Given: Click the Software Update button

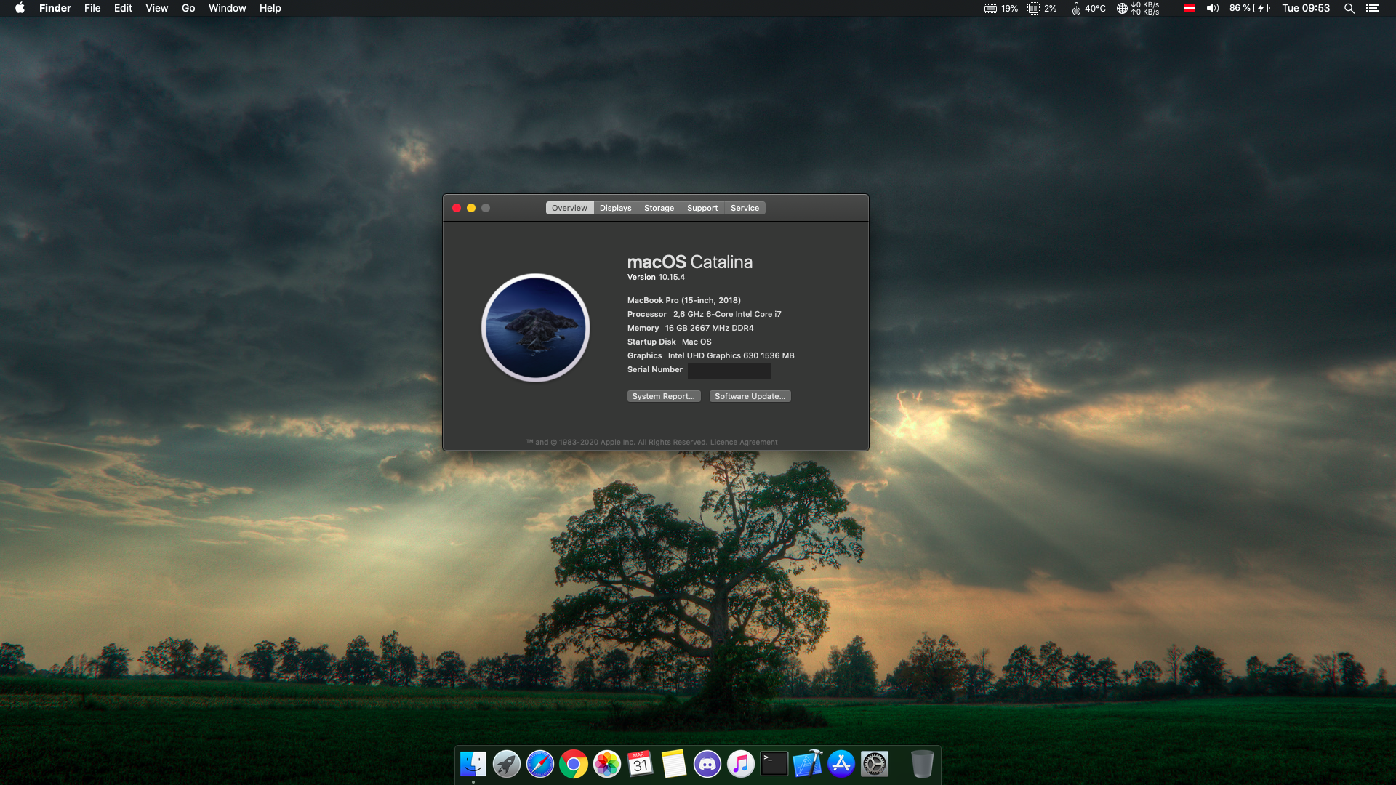Looking at the screenshot, I should point(750,396).
